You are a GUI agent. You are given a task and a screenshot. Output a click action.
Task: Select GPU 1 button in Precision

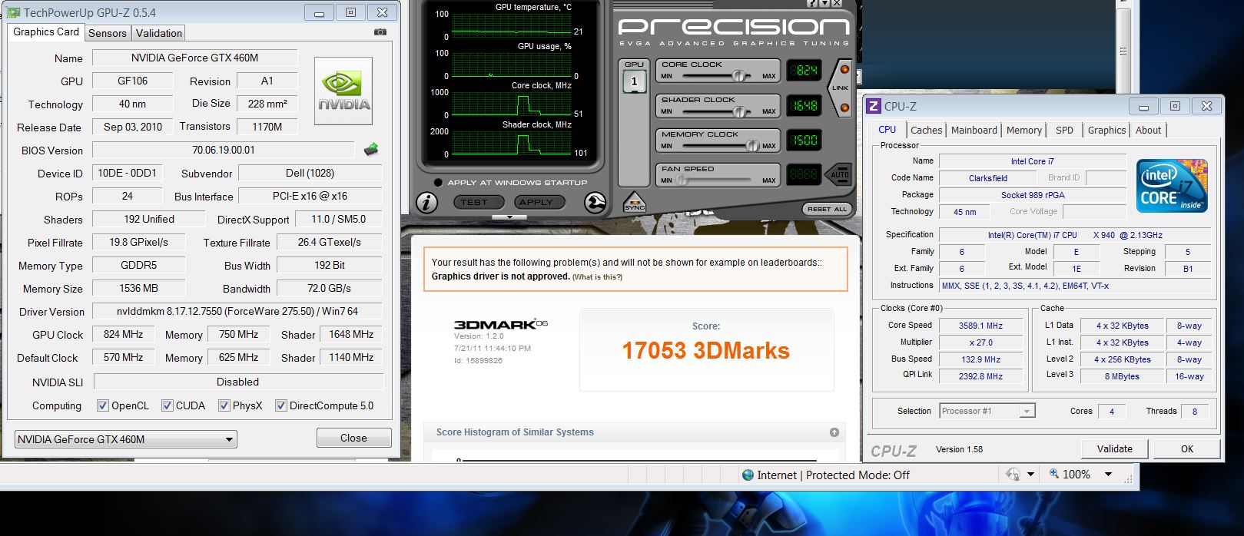pos(634,81)
